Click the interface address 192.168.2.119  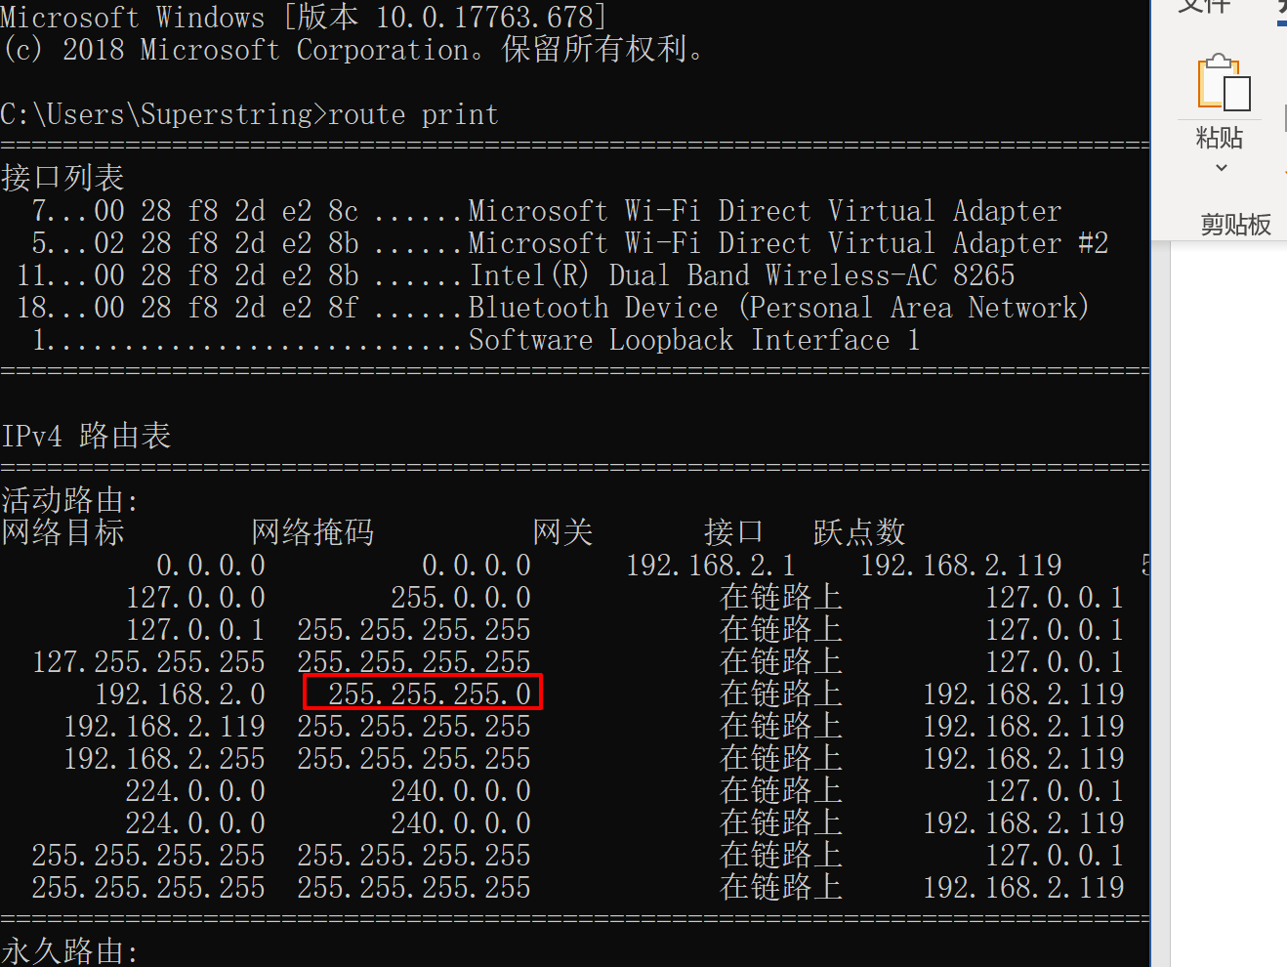(x=961, y=565)
